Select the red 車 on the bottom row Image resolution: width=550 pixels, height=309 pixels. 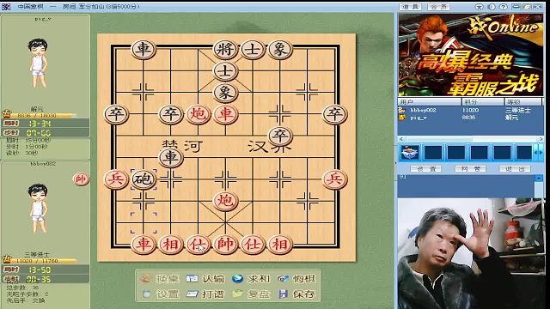[x=144, y=244]
